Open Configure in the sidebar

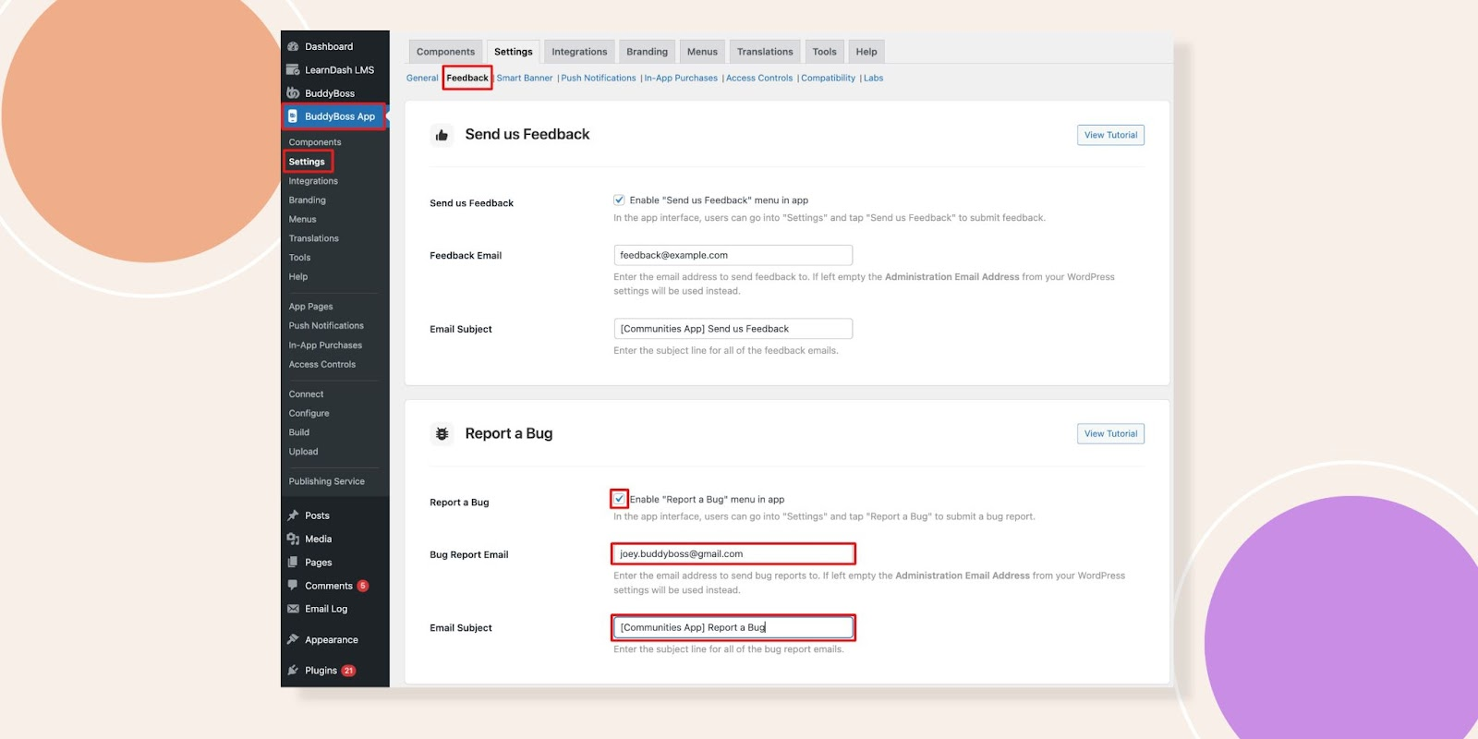309,413
